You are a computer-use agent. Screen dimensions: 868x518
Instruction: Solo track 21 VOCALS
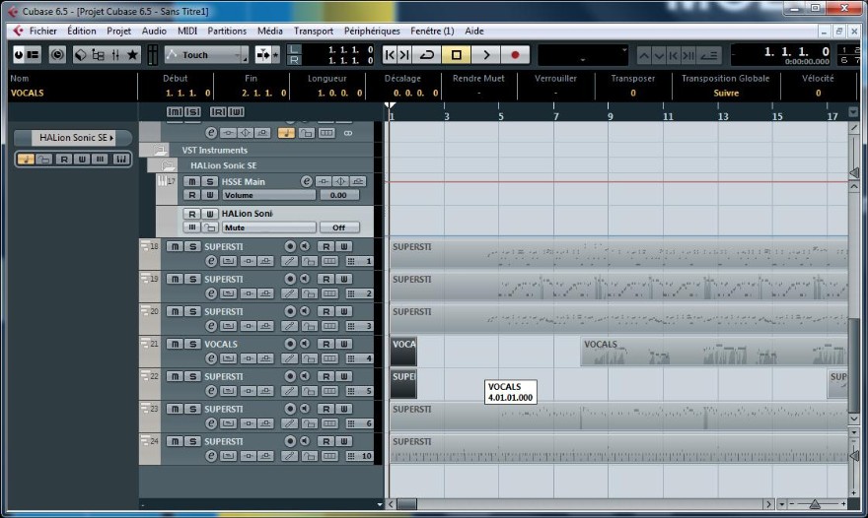[192, 344]
